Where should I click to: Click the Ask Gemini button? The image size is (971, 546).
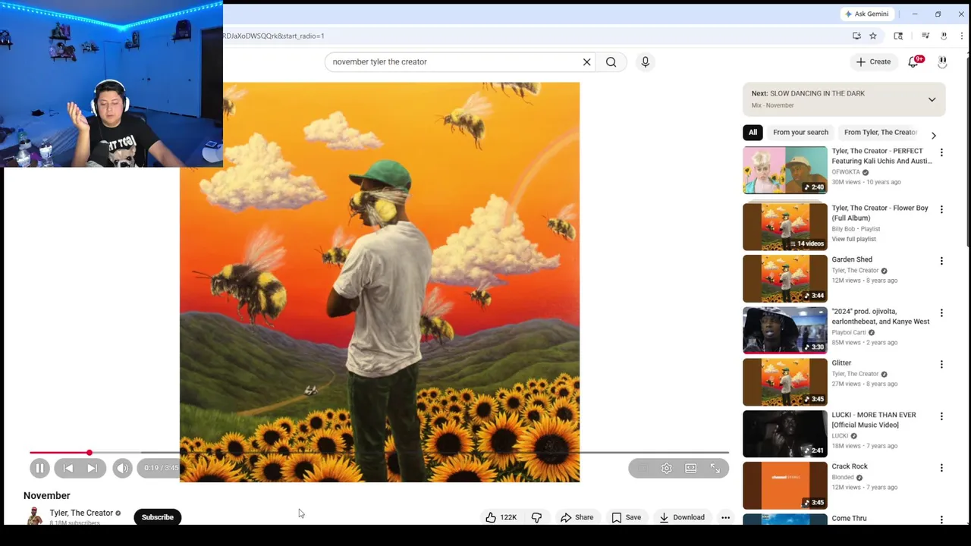tap(867, 14)
